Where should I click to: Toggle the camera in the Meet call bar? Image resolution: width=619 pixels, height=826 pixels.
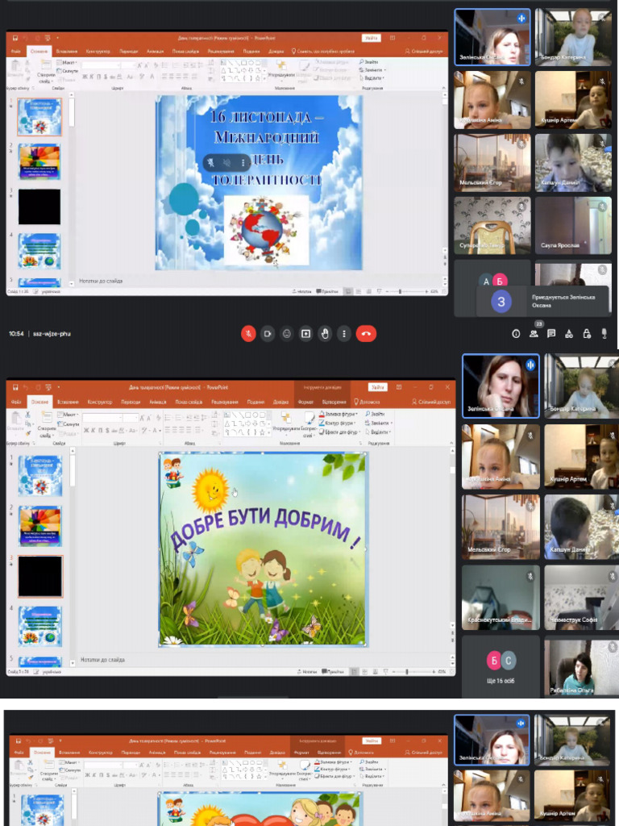pyautogui.click(x=268, y=333)
